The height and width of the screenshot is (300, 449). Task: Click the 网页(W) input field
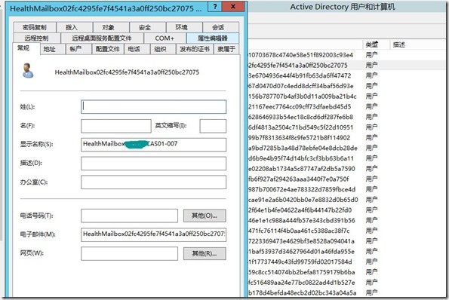tap(129, 253)
